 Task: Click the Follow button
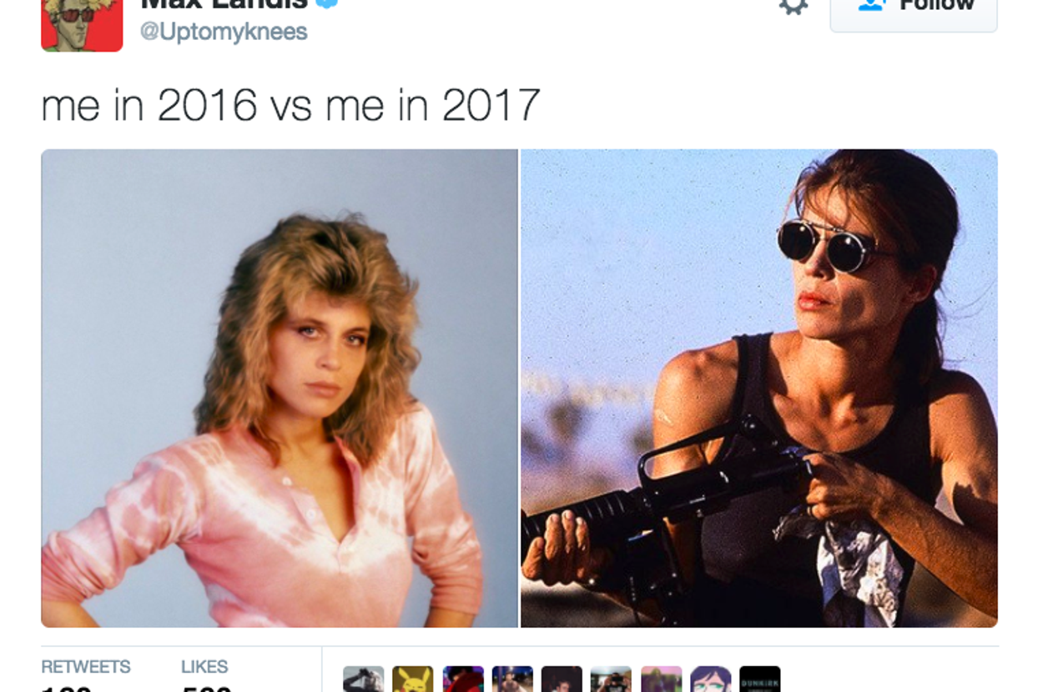coord(914,10)
